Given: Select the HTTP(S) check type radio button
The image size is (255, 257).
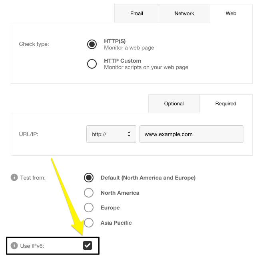Looking at the screenshot, I should click(x=92, y=44).
